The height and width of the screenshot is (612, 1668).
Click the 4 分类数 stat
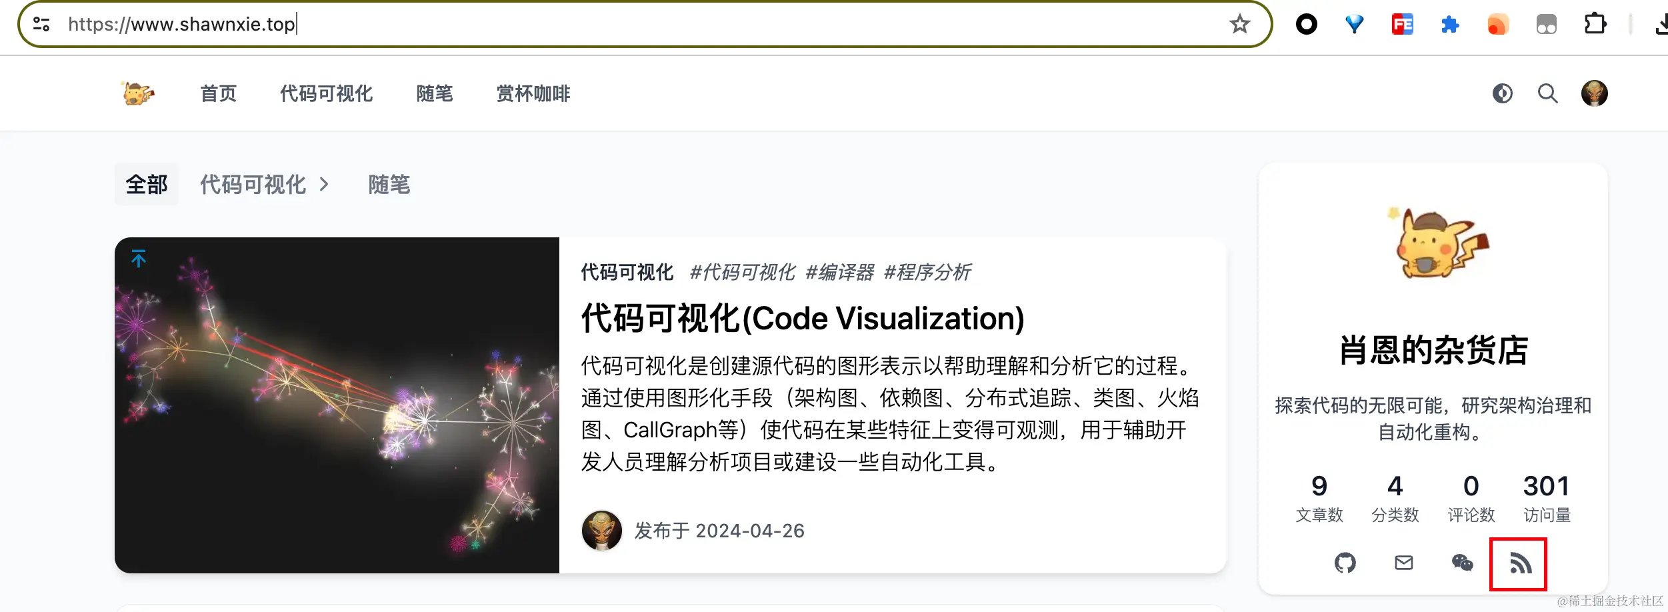(1395, 499)
